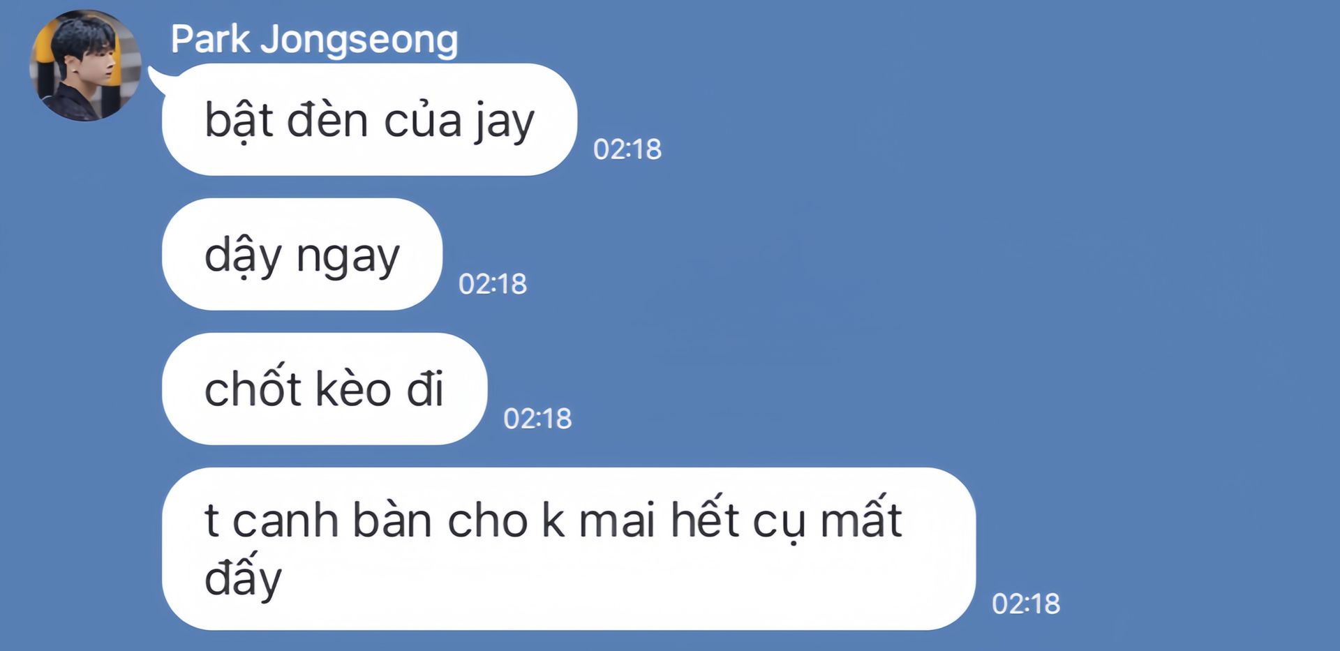Click the sender name Park Jongseong
This screenshot has height=651, width=1340.
click(314, 39)
